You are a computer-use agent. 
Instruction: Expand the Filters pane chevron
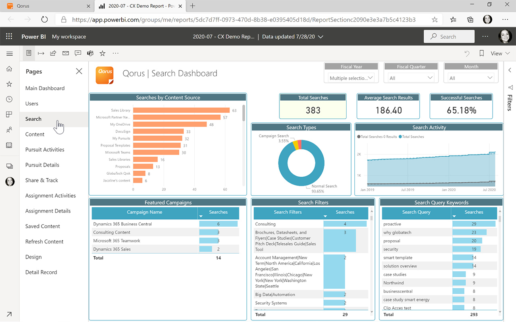coord(510,70)
